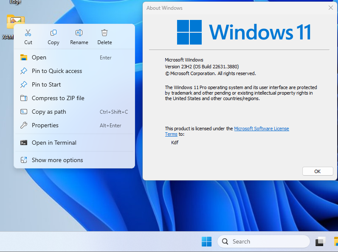Click the taskbar Search box
Viewport: 338px width, 252px height.
click(x=263, y=241)
